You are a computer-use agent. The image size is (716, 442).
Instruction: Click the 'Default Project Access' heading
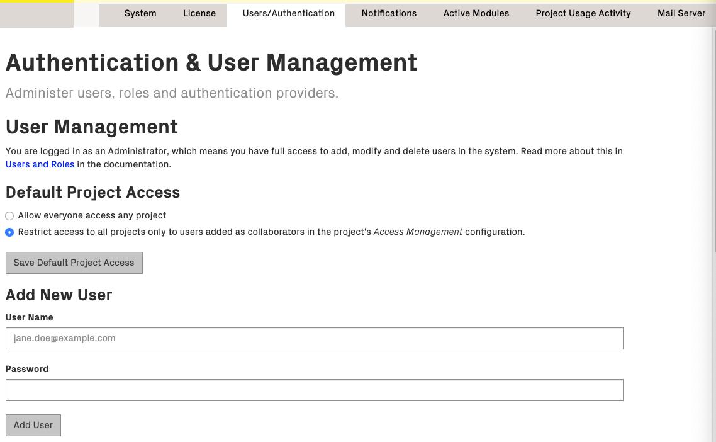(x=93, y=192)
